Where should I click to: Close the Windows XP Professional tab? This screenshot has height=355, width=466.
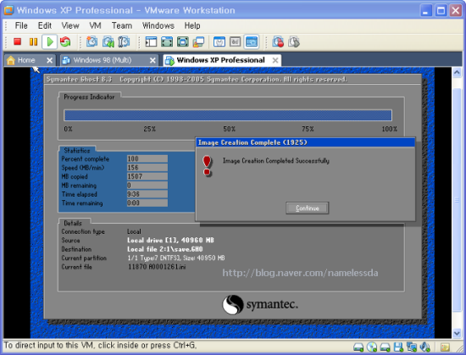pyautogui.click(x=275, y=61)
